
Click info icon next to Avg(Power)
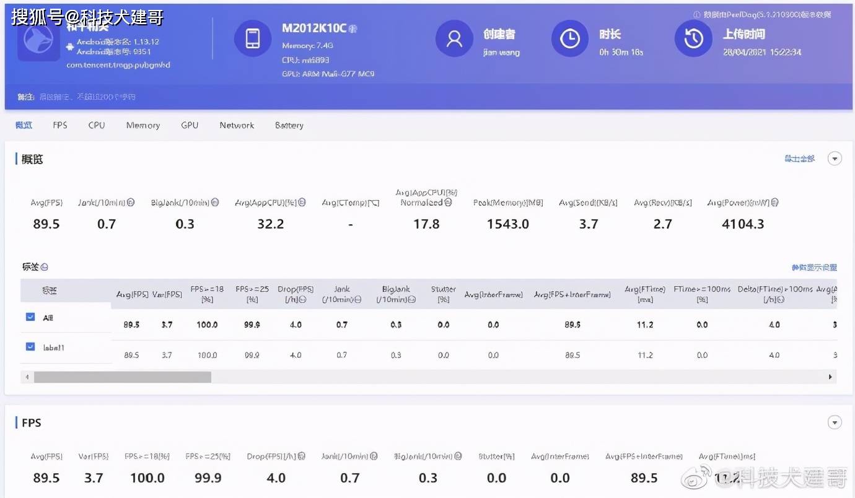coord(774,203)
